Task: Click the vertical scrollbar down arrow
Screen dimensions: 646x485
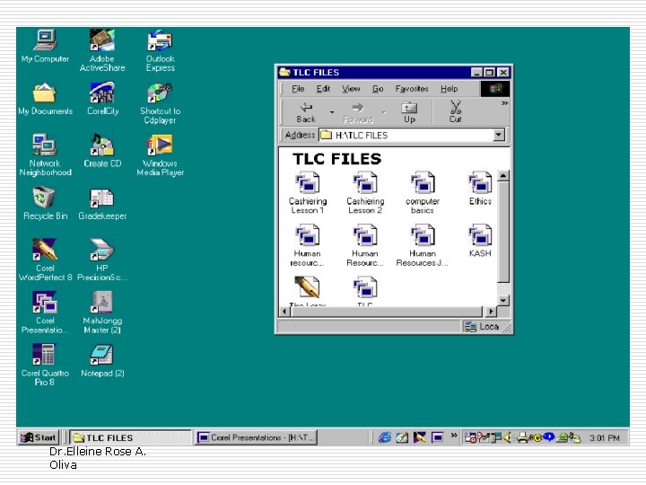Action: tap(503, 300)
